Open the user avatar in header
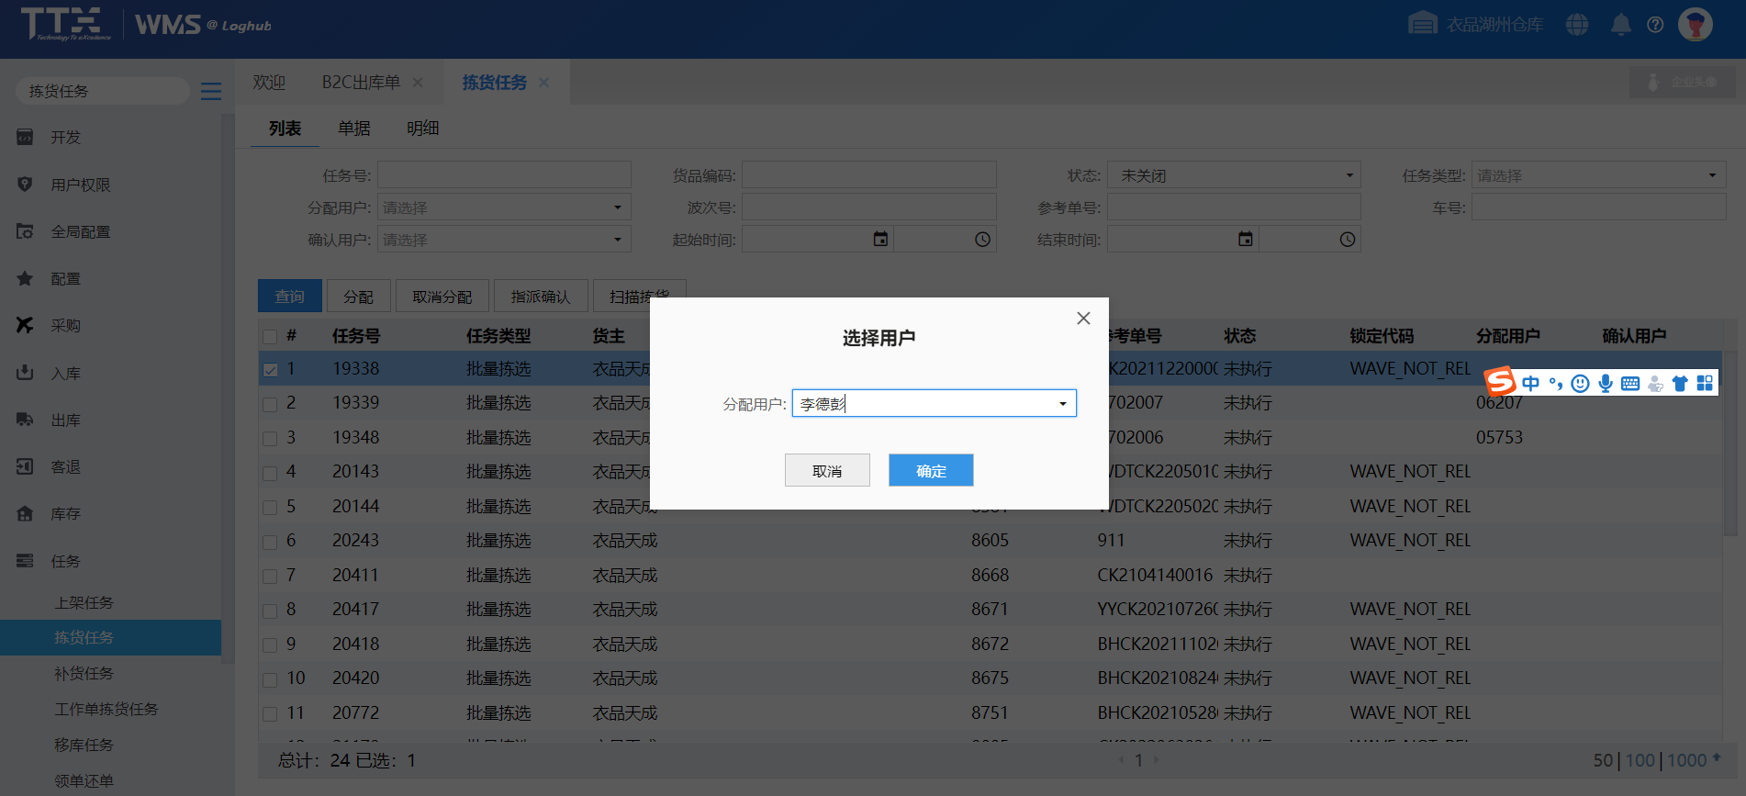 point(1695,25)
